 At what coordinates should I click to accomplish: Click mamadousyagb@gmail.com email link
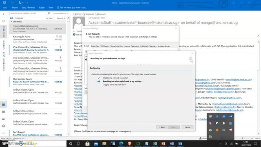tap(228, 104)
